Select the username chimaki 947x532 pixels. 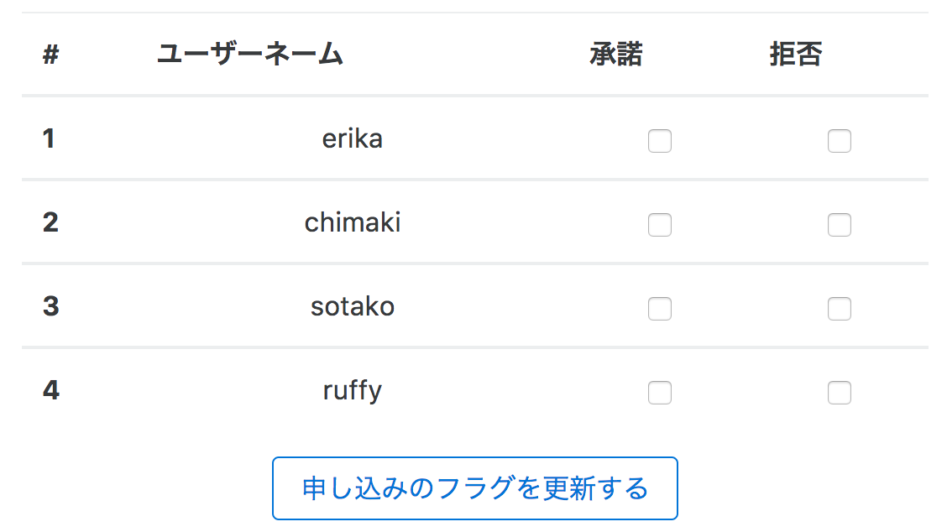click(x=353, y=222)
